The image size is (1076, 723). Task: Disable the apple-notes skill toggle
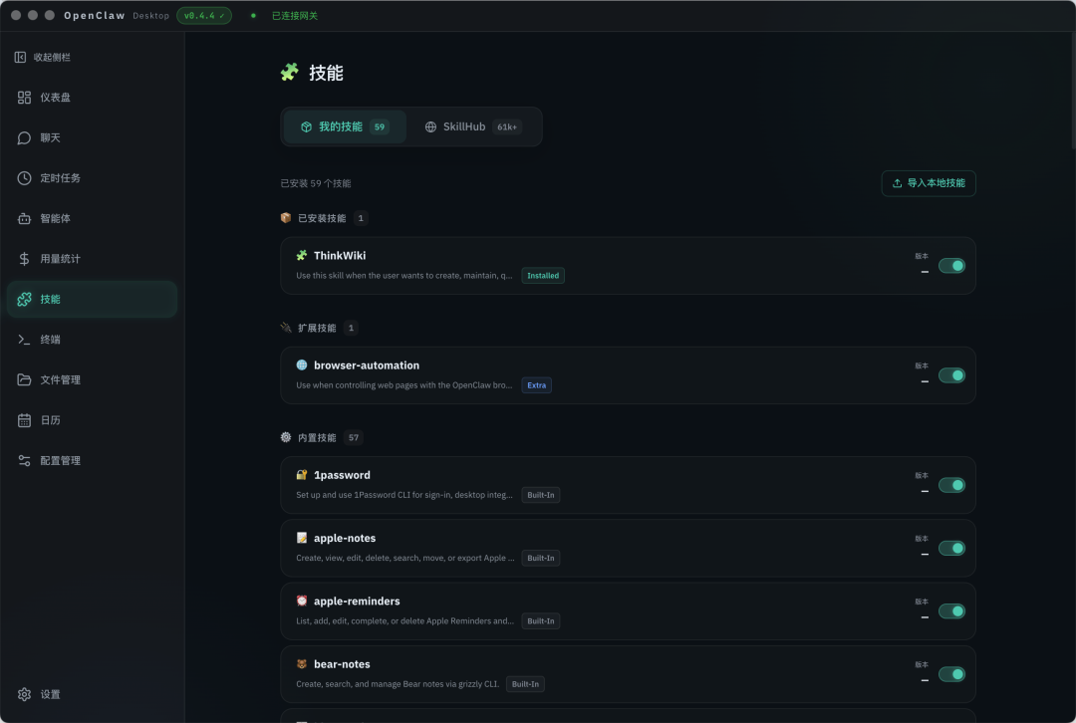pyautogui.click(x=951, y=548)
